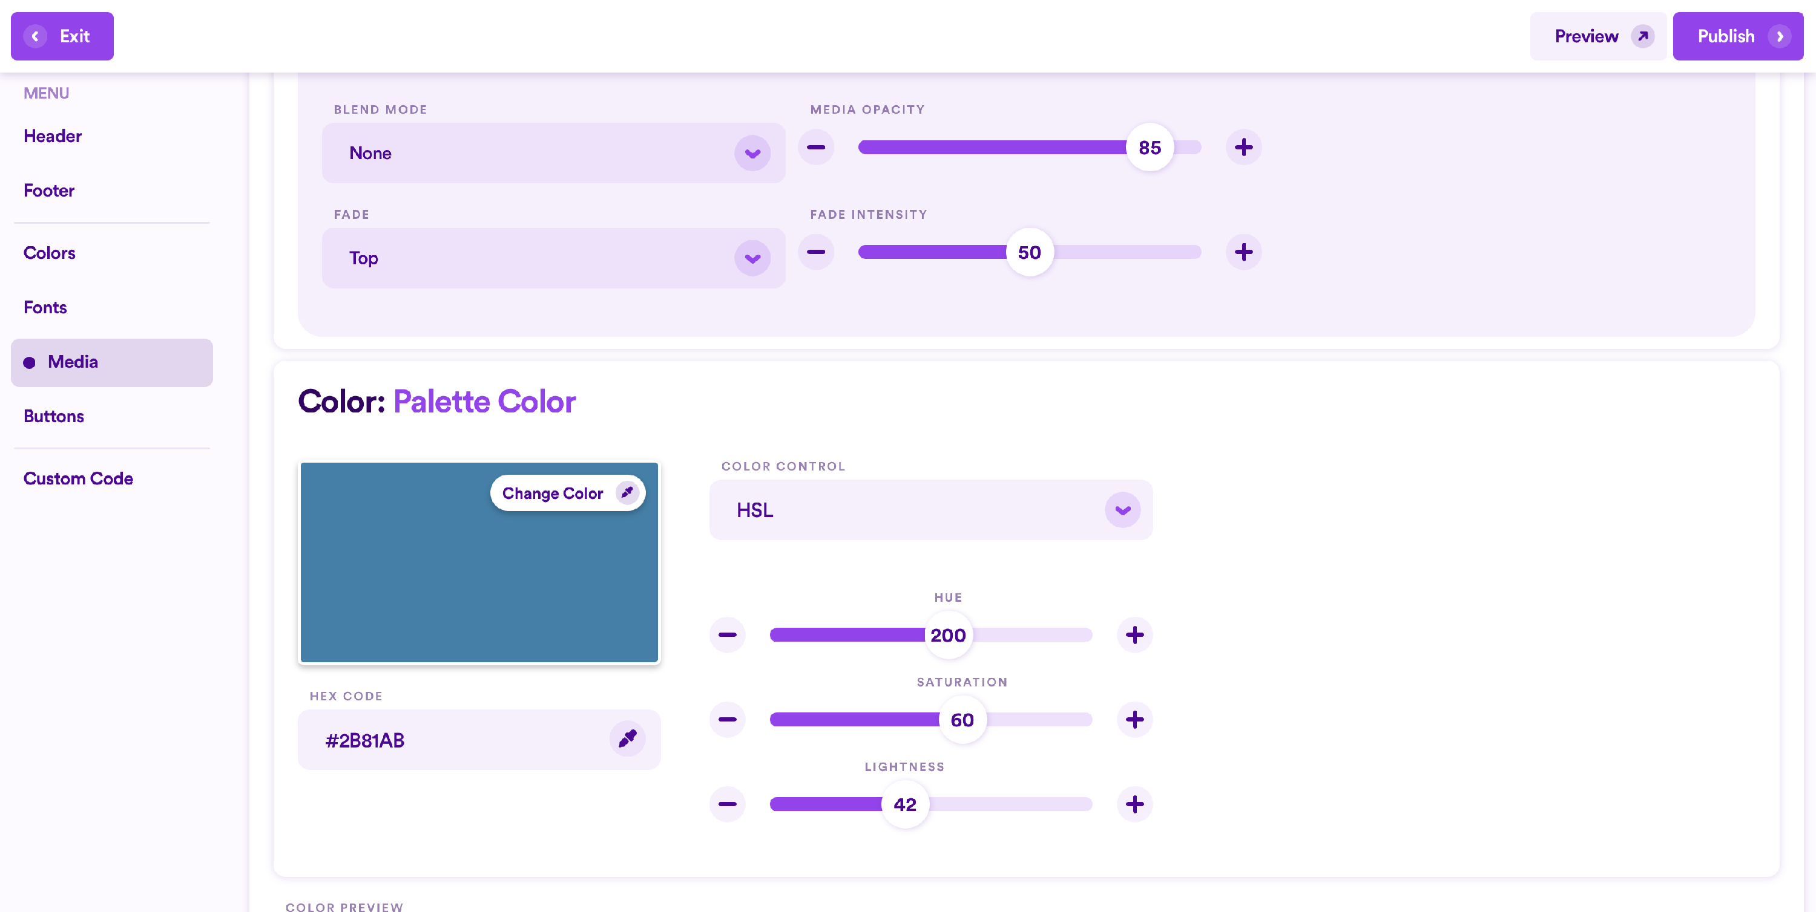Click the Publish button

click(x=1737, y=36)
